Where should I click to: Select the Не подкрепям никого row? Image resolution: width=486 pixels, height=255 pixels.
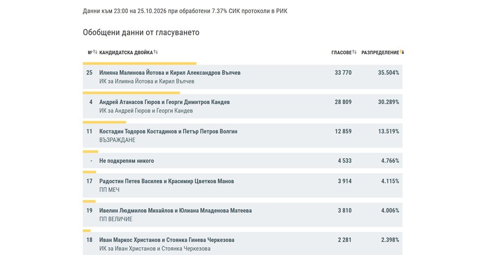coord(243,161)
